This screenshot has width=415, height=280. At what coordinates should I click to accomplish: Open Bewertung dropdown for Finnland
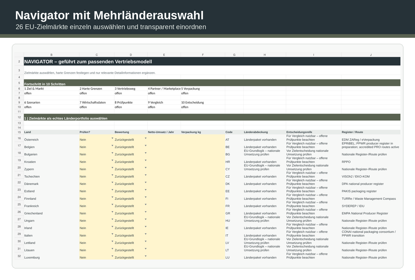tap(146, 197)
